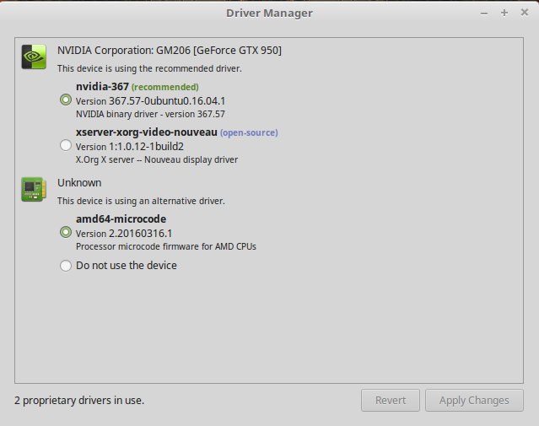Select the nvidia-367 recommended driver radio button
539x426 pixels.
[66, 100]
